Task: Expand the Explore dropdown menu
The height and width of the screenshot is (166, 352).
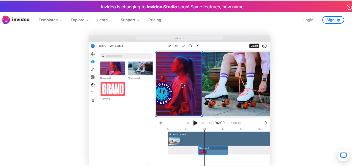Action: (80, 20)
